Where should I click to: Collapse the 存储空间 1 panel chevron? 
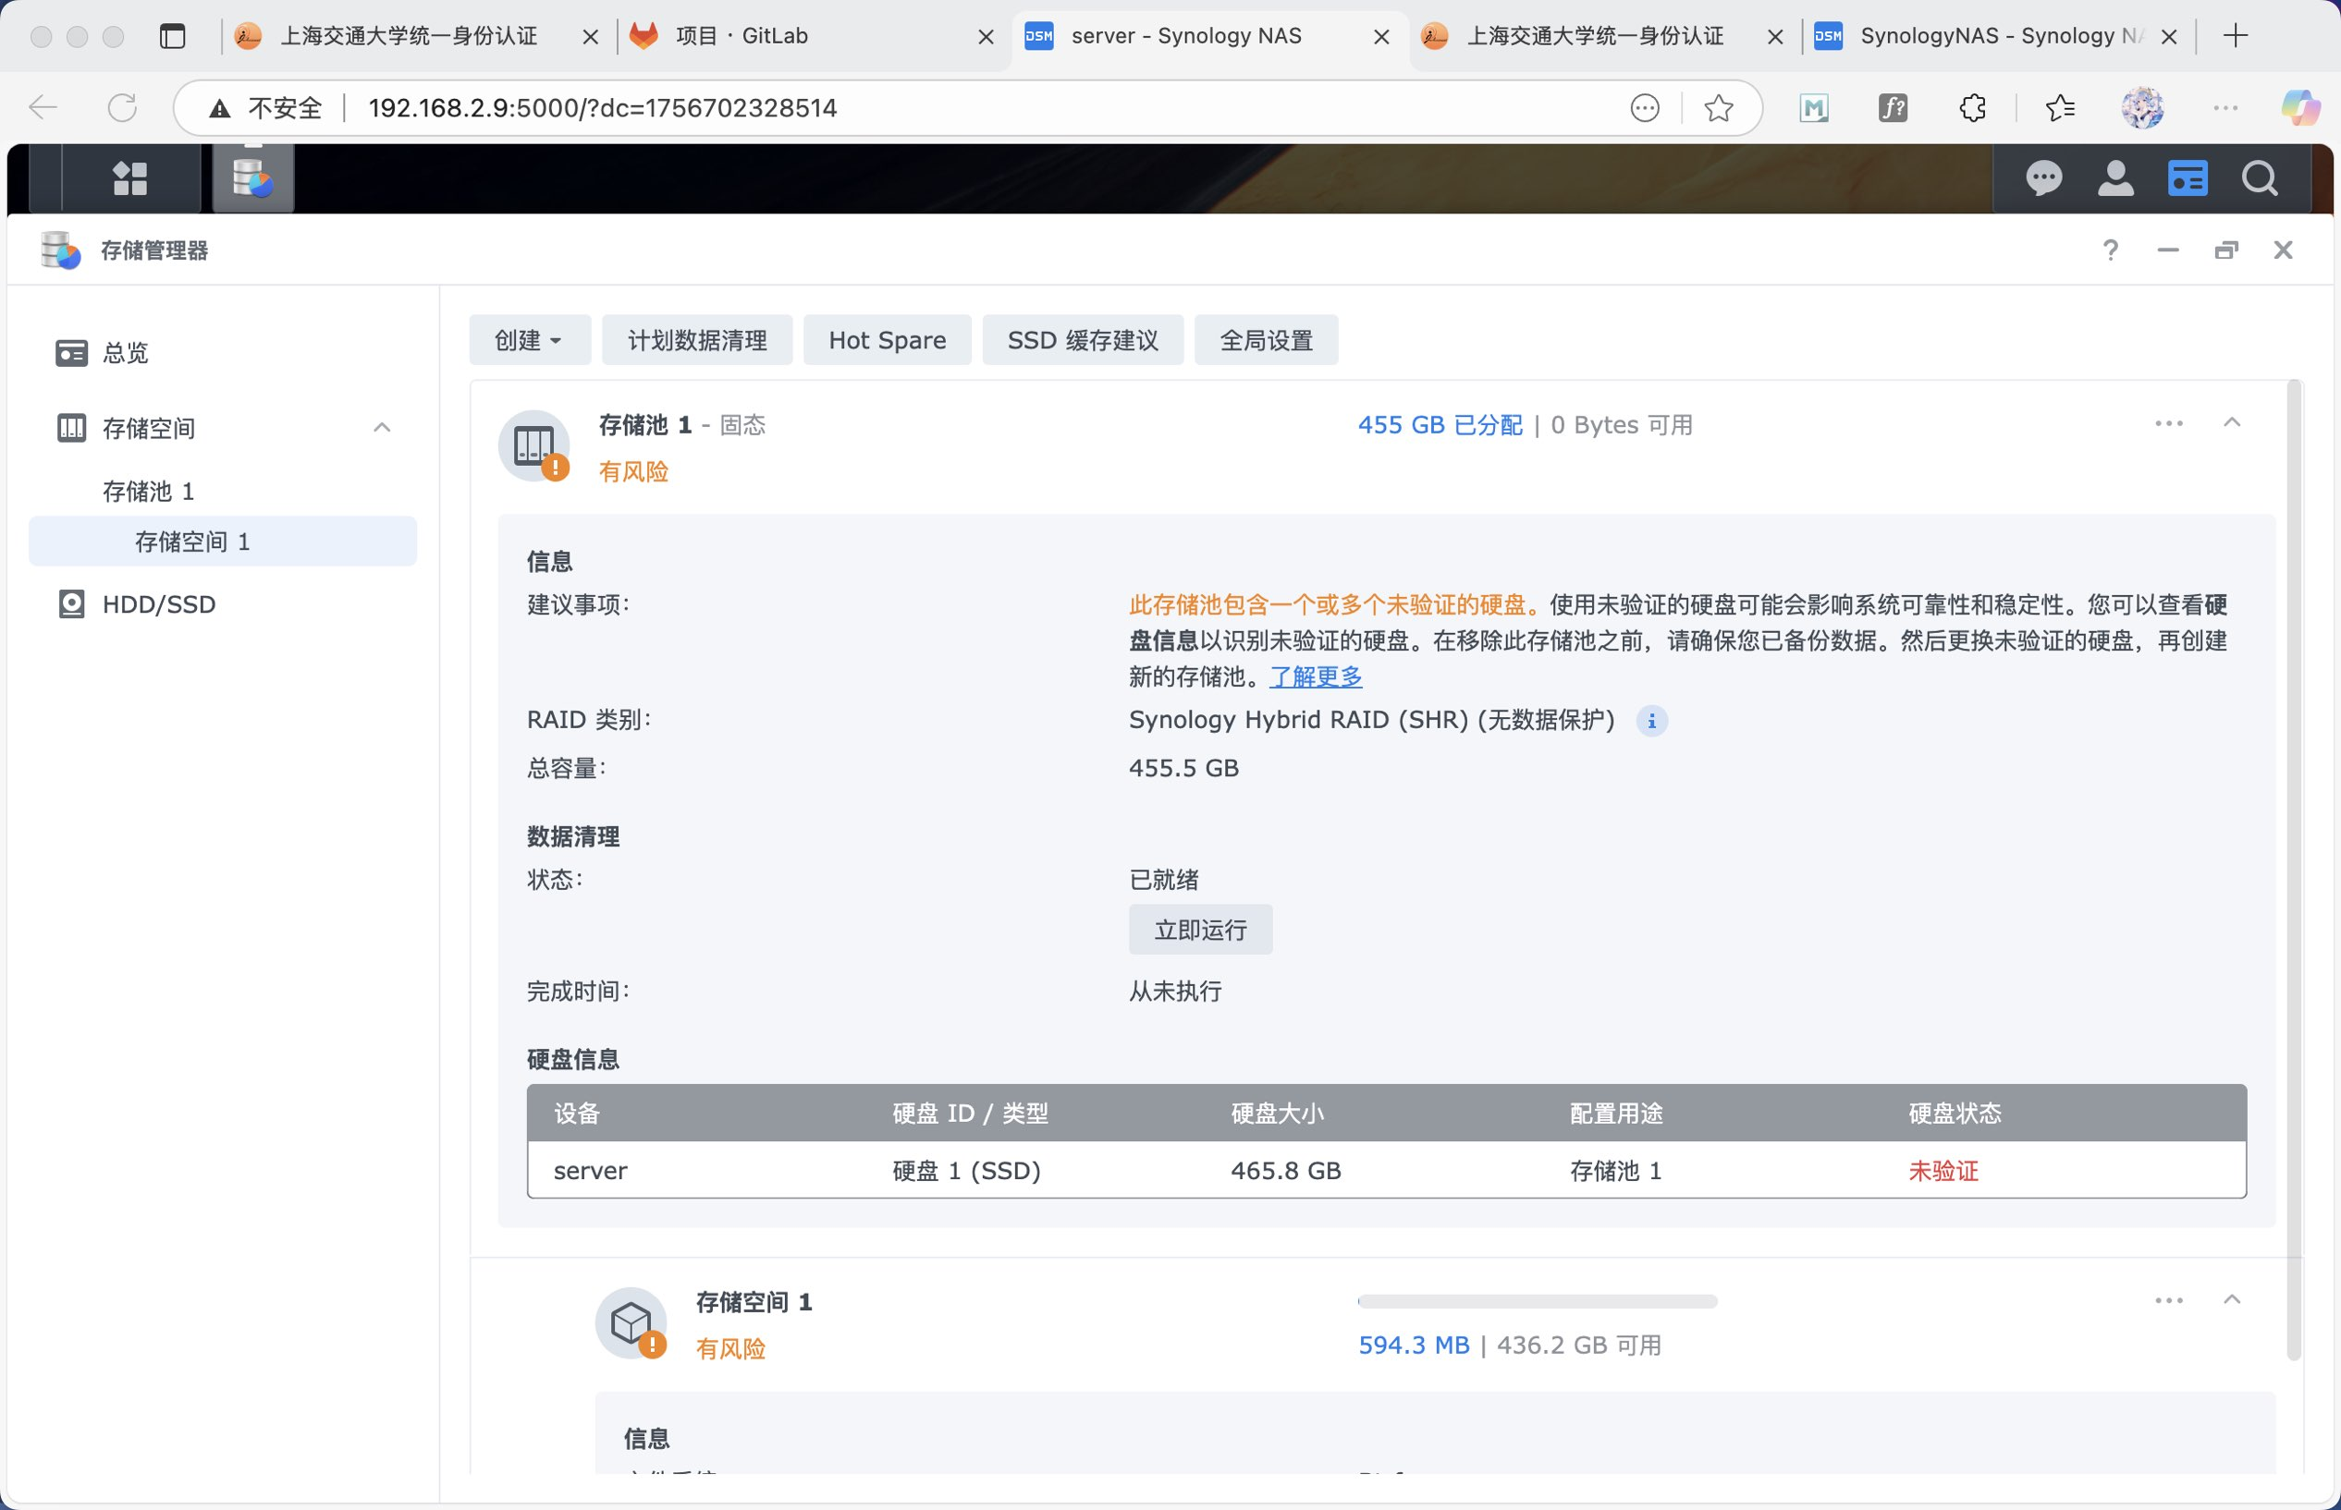point(2232,1299)
